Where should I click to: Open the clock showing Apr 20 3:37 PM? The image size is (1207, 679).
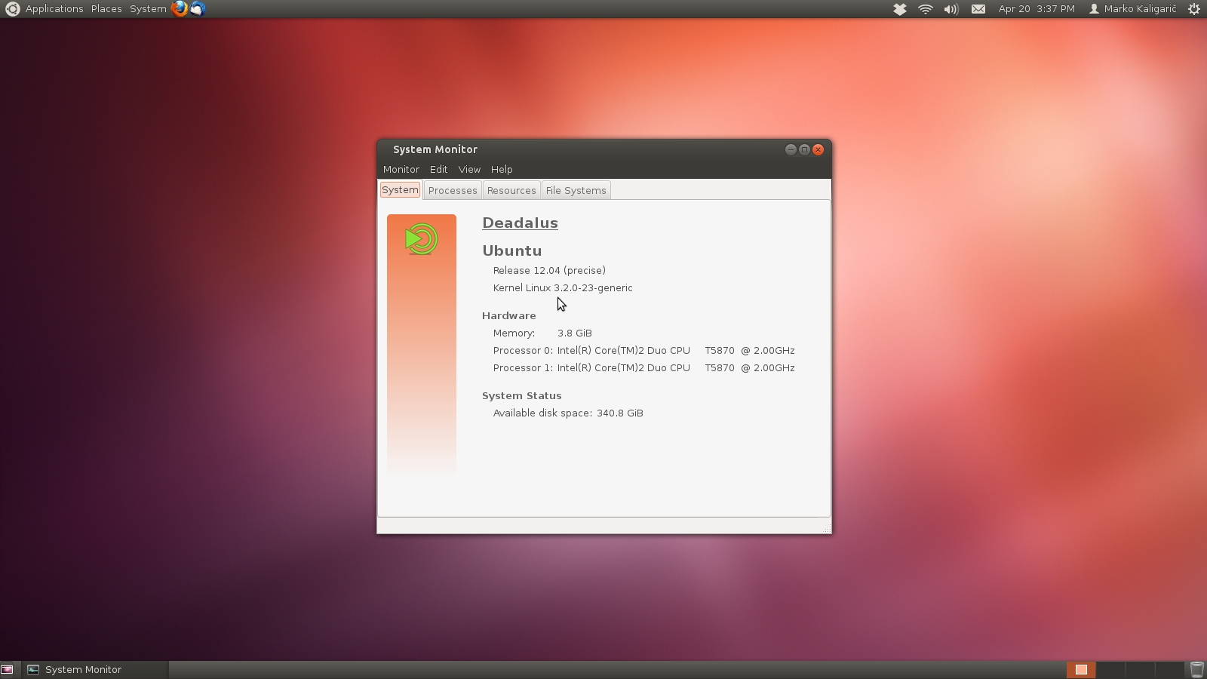1037,9
